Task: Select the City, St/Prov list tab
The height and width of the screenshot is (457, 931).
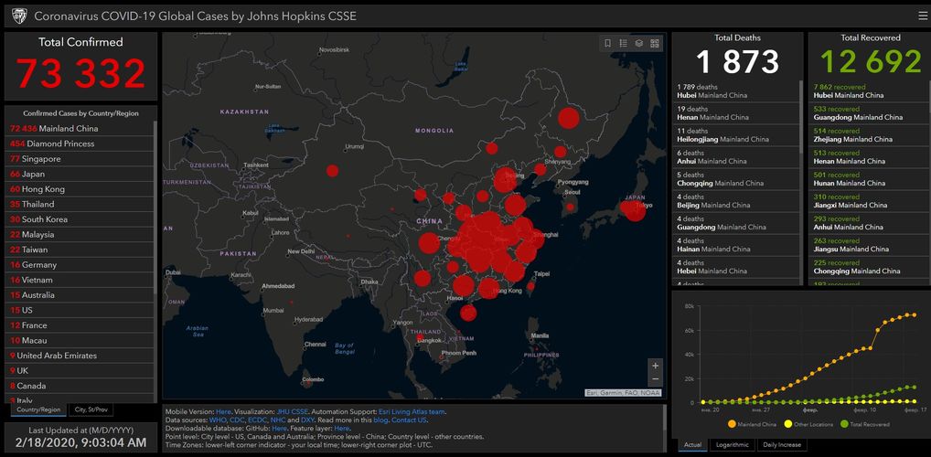Action: [91, 409]
